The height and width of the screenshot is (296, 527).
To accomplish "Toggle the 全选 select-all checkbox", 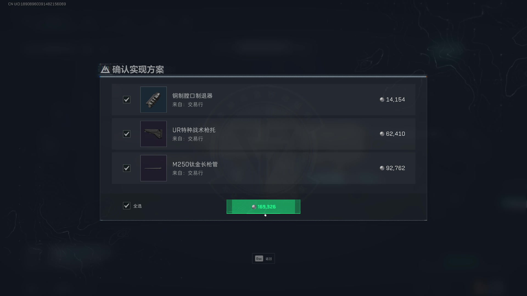I will (x=127, y=206).
